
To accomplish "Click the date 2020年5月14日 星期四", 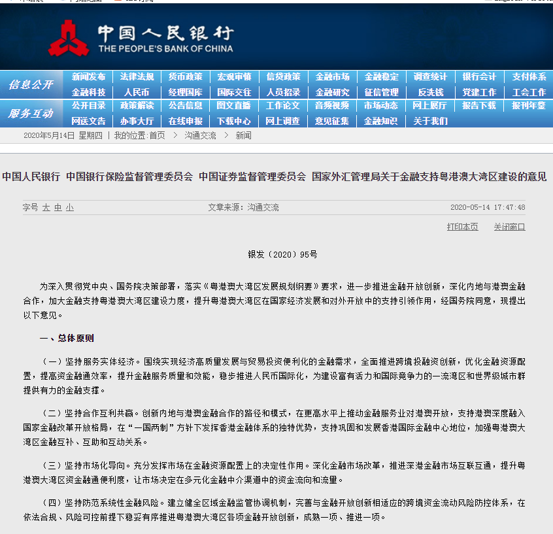I will pos(63,136).
